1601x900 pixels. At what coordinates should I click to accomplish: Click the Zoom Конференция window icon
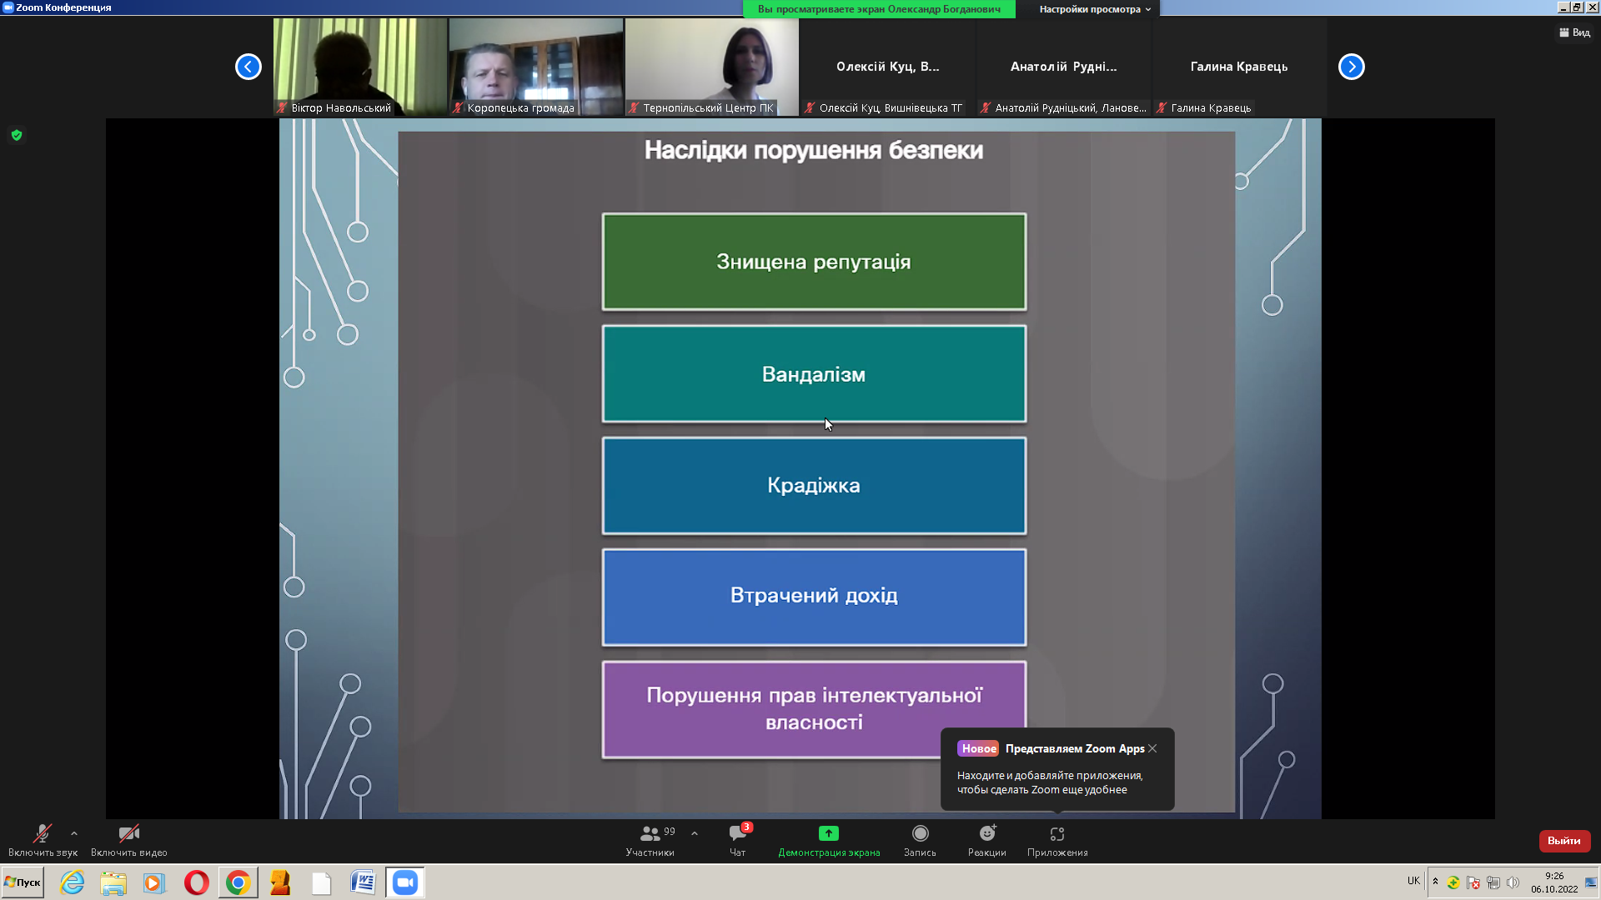pyautogui.click(x=8, y=7)
